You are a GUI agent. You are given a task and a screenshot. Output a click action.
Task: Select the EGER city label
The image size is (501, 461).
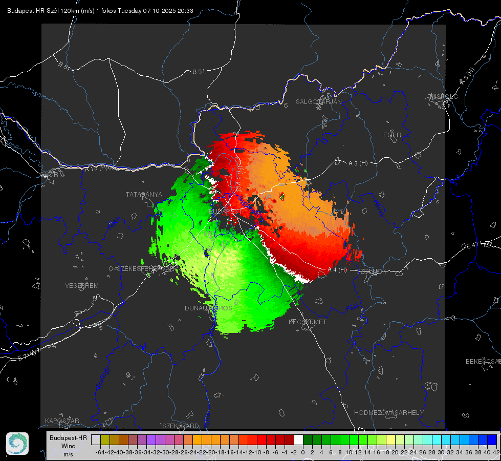pos(392,135)
